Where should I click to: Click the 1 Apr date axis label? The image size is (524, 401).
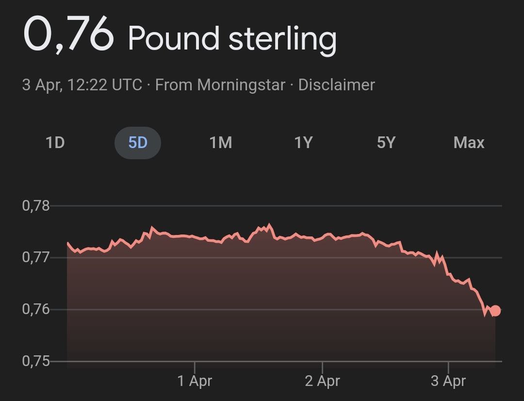pos(195,381)
